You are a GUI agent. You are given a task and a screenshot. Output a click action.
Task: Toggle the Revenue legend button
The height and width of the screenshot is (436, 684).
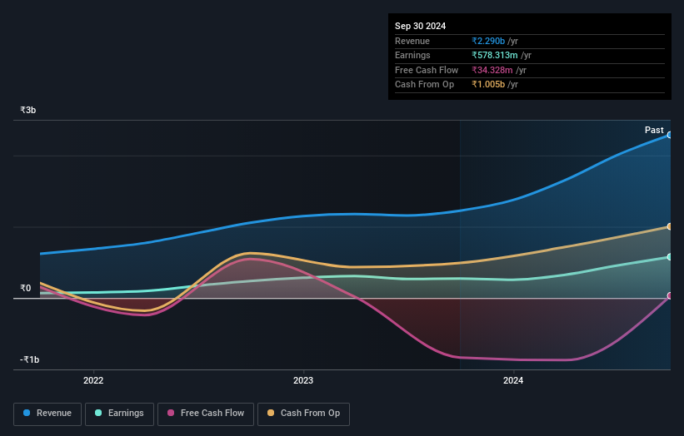tap(47, 414)
